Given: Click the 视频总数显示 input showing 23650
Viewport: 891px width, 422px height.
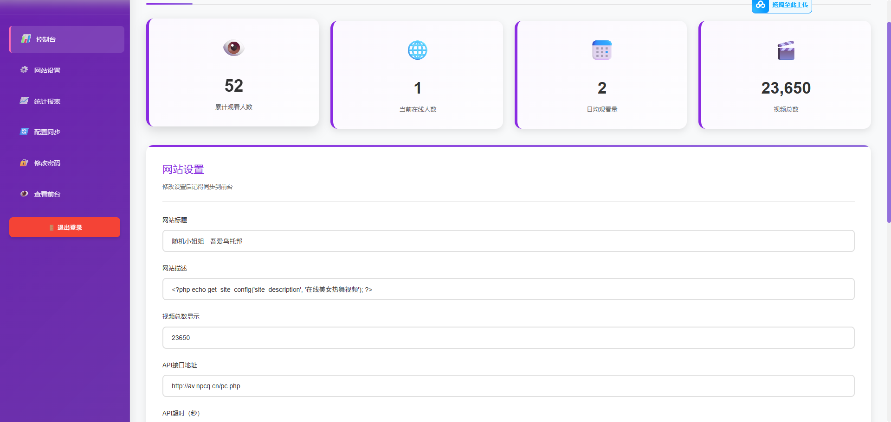Looking at the screenshot, I should 508,338.
